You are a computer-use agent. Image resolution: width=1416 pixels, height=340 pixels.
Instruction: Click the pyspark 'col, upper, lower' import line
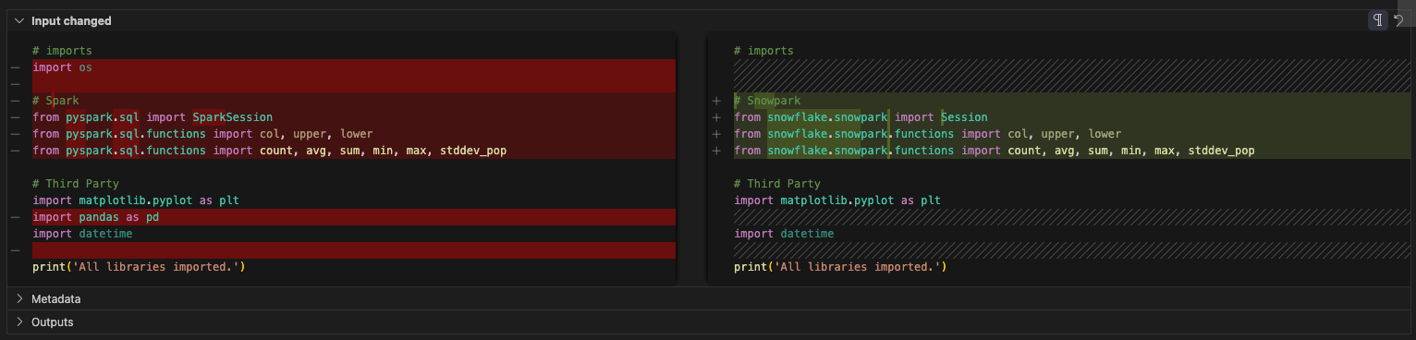pyautogui.click(x=354, y=134)
